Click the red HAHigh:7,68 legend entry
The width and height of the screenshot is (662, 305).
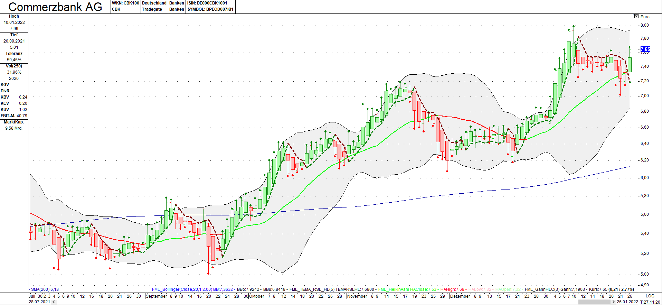tap(452, 289)
